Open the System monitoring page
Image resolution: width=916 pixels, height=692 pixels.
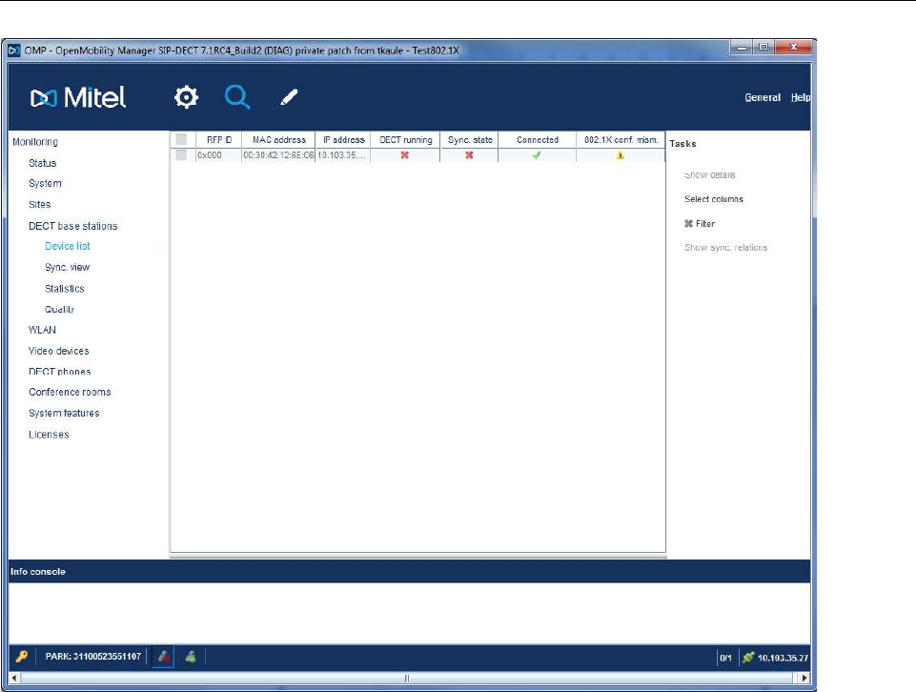pyautogui.click(x=45, y=183)
